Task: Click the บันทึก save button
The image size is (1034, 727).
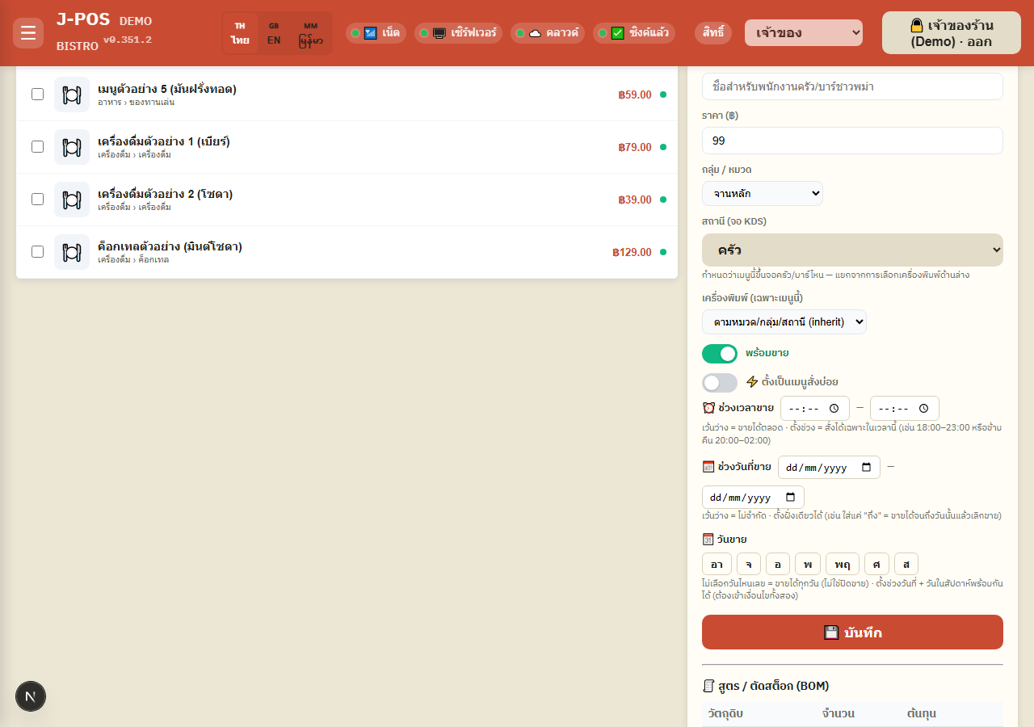Action: coord(852,632)
